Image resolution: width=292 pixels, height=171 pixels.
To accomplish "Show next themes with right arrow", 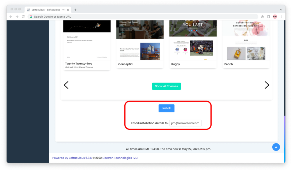I will [267, 85].
